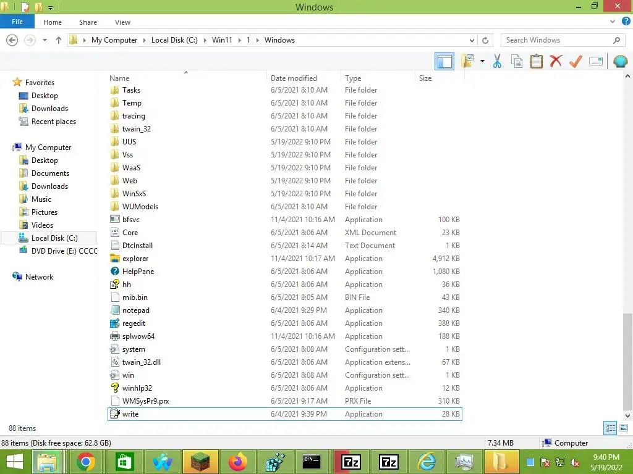This screenshot has width=633, height=474.
Task: Select the write application icon
Action: coord(114,414)
